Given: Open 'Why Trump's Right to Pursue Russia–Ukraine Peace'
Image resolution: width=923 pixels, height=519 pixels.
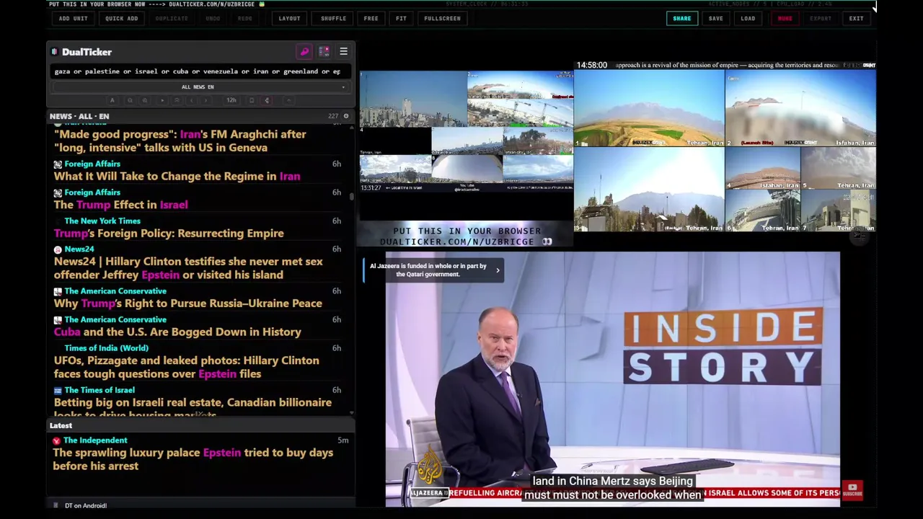Looking at the screenshot, I should tap(187, 303).
